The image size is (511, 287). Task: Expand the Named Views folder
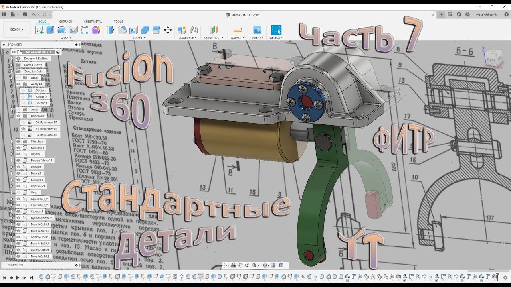[x=12, y=65]
